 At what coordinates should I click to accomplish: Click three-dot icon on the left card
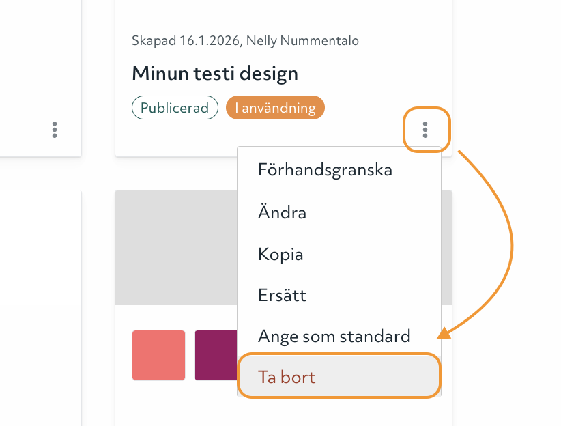point(55,129)
